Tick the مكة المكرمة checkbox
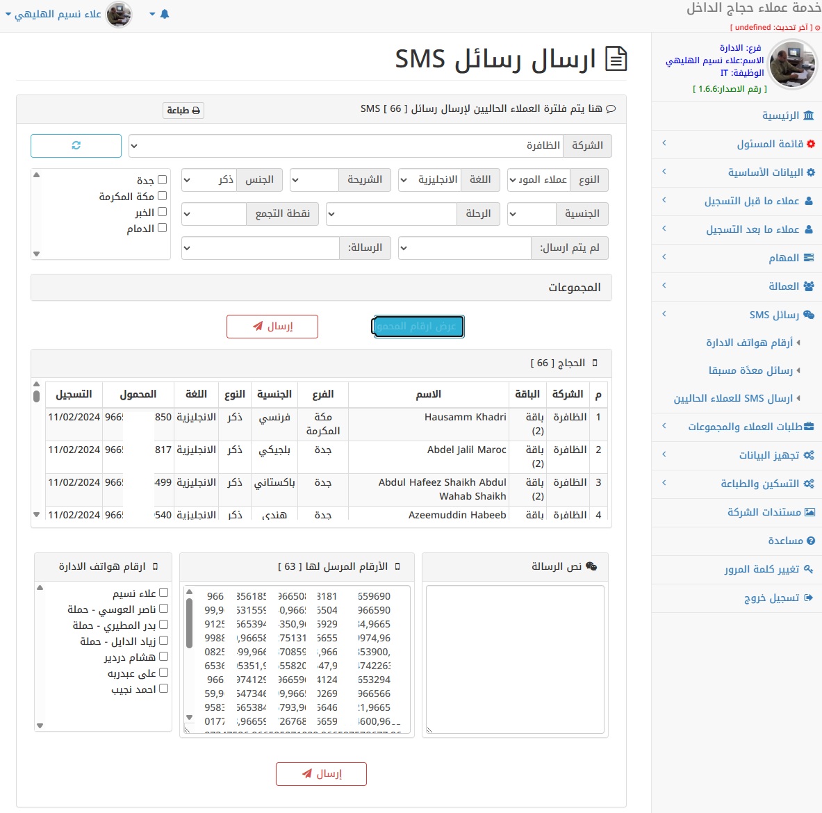 [162, 196]
